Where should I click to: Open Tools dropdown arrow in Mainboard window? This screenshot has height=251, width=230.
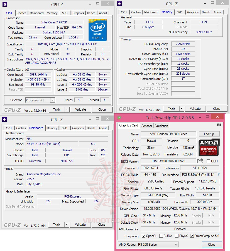tap(67, 225)
